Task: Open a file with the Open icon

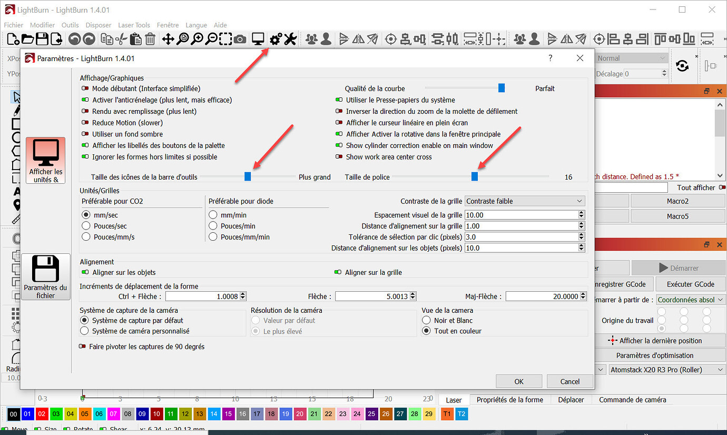Action: click(26, 38)
